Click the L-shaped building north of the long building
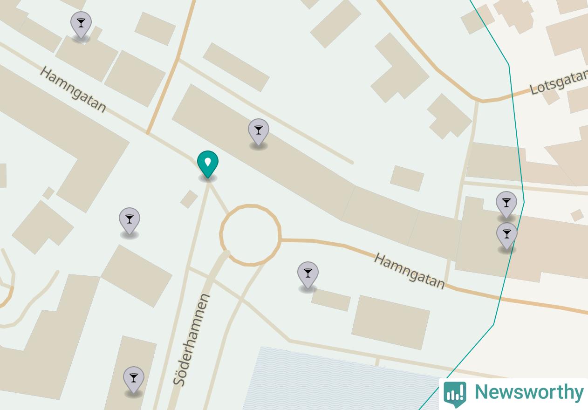 pos(400,68)
